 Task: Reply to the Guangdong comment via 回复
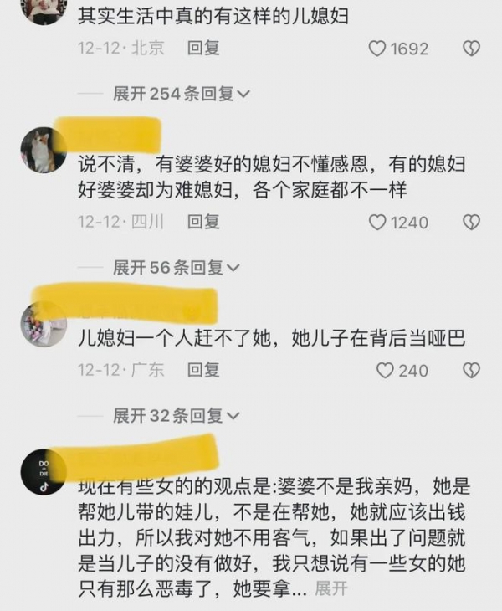203,370
